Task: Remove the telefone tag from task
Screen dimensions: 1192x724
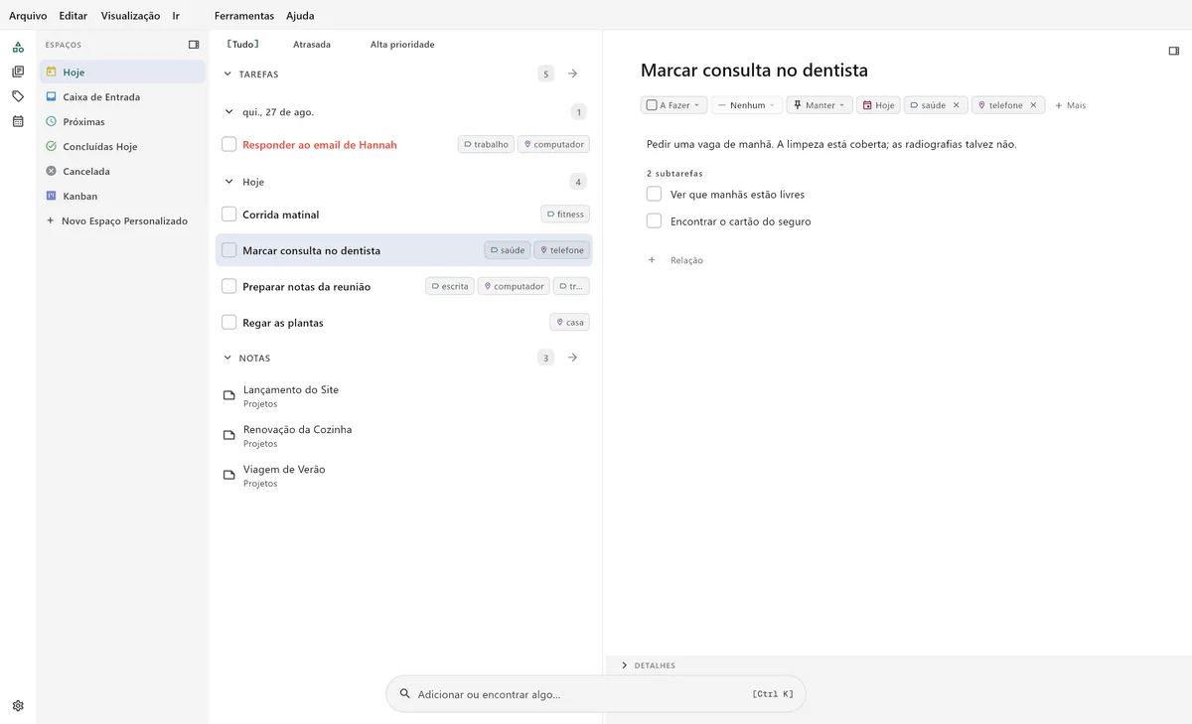Action: (x=1033, y=105)
